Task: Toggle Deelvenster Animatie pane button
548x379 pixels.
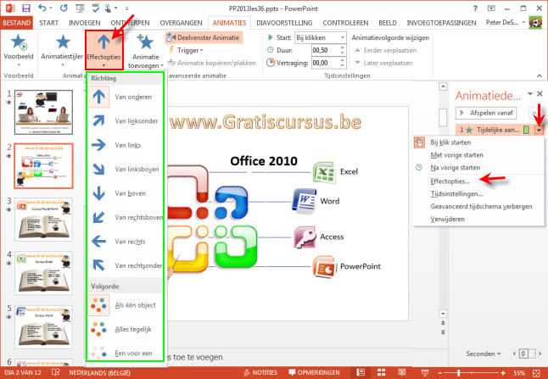Action: point(204,37)
